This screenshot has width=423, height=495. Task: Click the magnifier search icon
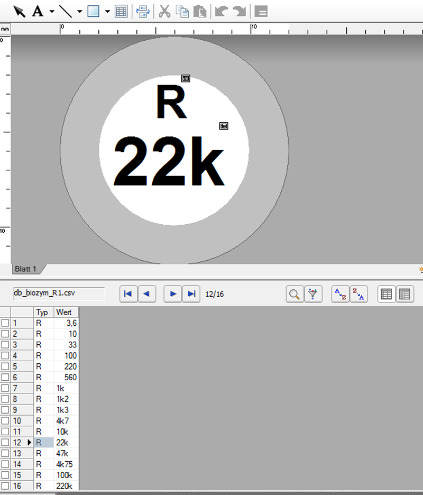pos(295,294)
